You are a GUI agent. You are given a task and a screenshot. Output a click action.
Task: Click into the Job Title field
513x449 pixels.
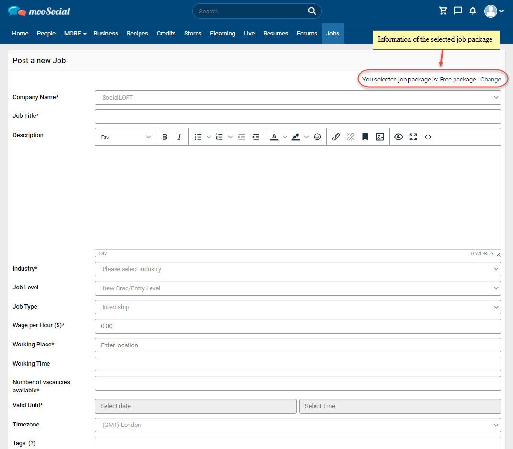click(298, 116)
